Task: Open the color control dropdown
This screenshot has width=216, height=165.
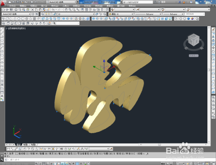Action: click(132, 14)
